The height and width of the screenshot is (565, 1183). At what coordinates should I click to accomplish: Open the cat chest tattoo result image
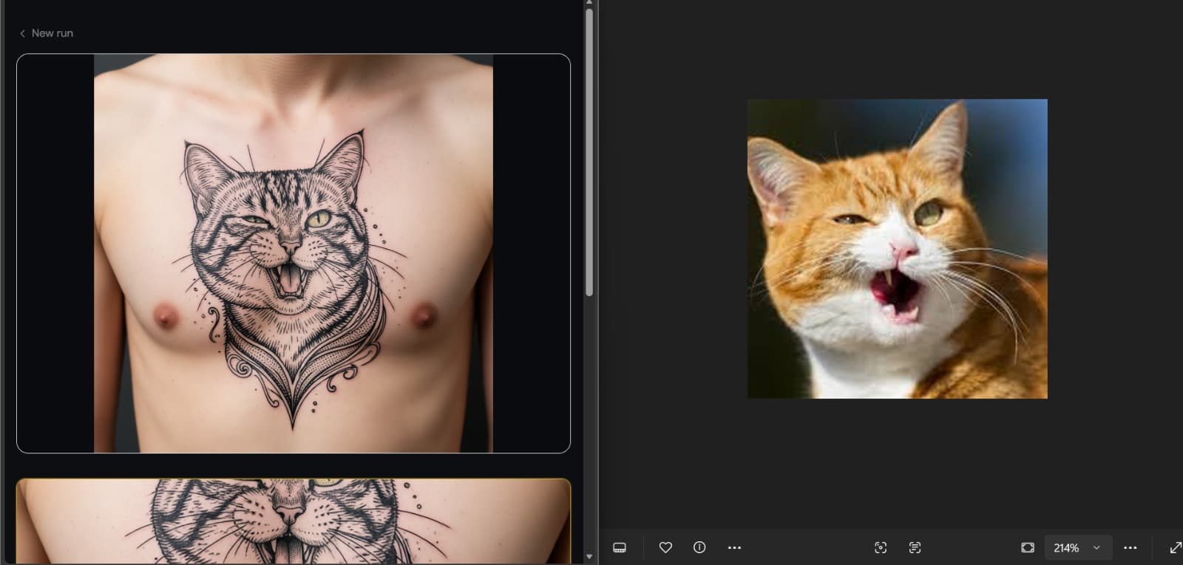coord(294,253)
